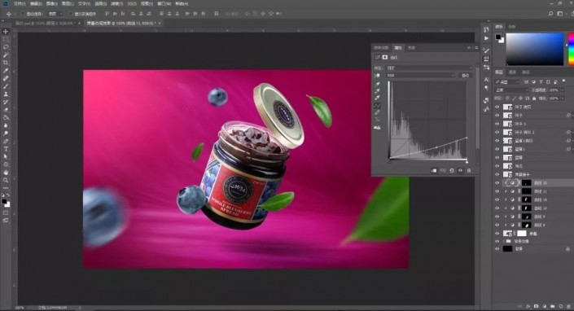Select the Crop tool
Viewport: 574px width, 311px height.
6,63
